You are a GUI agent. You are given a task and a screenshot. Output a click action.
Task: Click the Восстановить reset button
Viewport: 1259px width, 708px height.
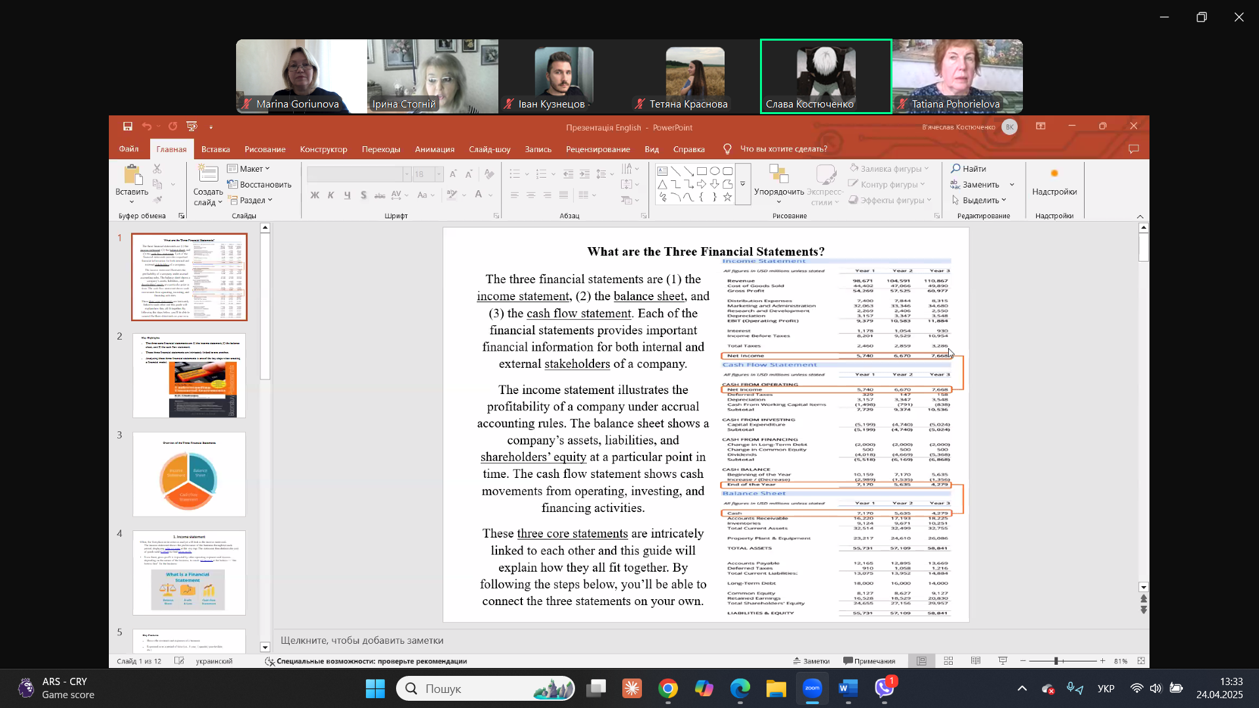coord(260,184)
